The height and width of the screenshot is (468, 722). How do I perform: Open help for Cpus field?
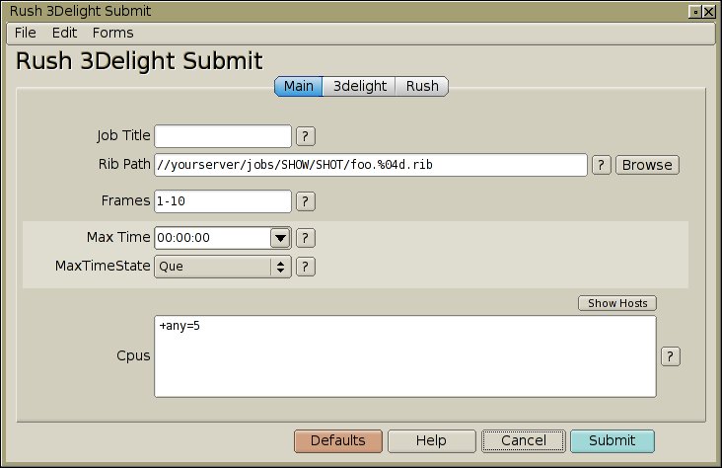[x=671, y=356]
